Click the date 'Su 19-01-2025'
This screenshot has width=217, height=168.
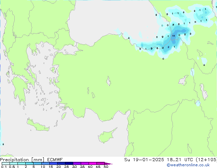[x=144, y=160]
